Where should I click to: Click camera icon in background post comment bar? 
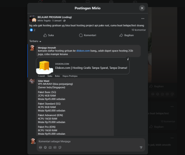coord(162,94)
